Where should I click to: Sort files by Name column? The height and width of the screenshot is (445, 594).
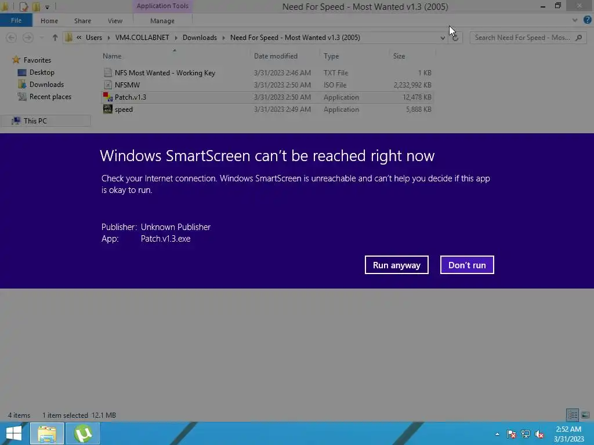click(x=112, y=56)
